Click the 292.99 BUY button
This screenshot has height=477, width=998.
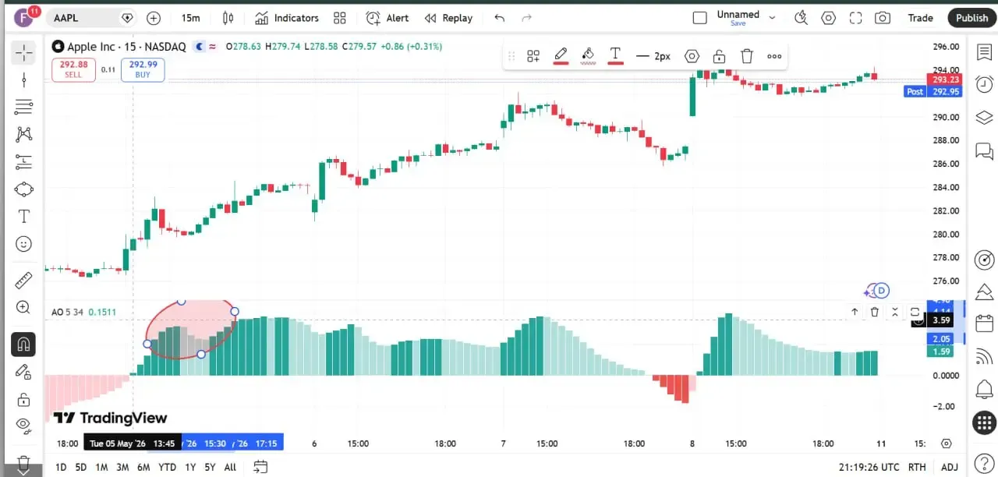(x=143, y=69)
